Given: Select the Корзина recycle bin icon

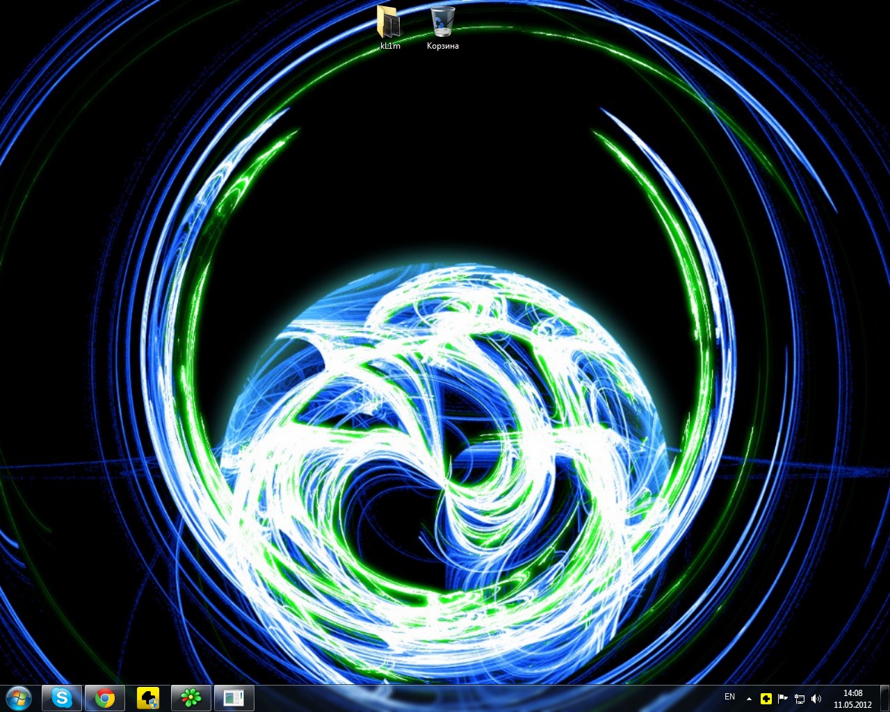Looking at the screenshot, I should pyautogui.click(x=443, y=22).
